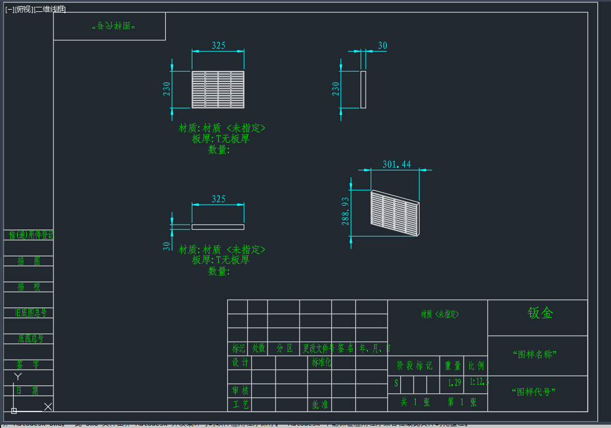Select the 共 1 张 sheet count text
The height and width of the screenshot is (428, 611).
[415, 402]
